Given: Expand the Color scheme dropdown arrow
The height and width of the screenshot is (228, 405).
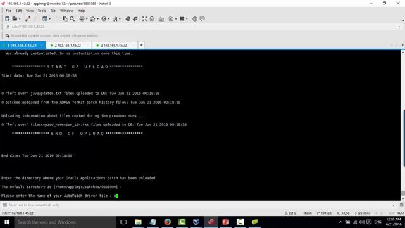Looking at the screenshot, I should coord(97,19).
